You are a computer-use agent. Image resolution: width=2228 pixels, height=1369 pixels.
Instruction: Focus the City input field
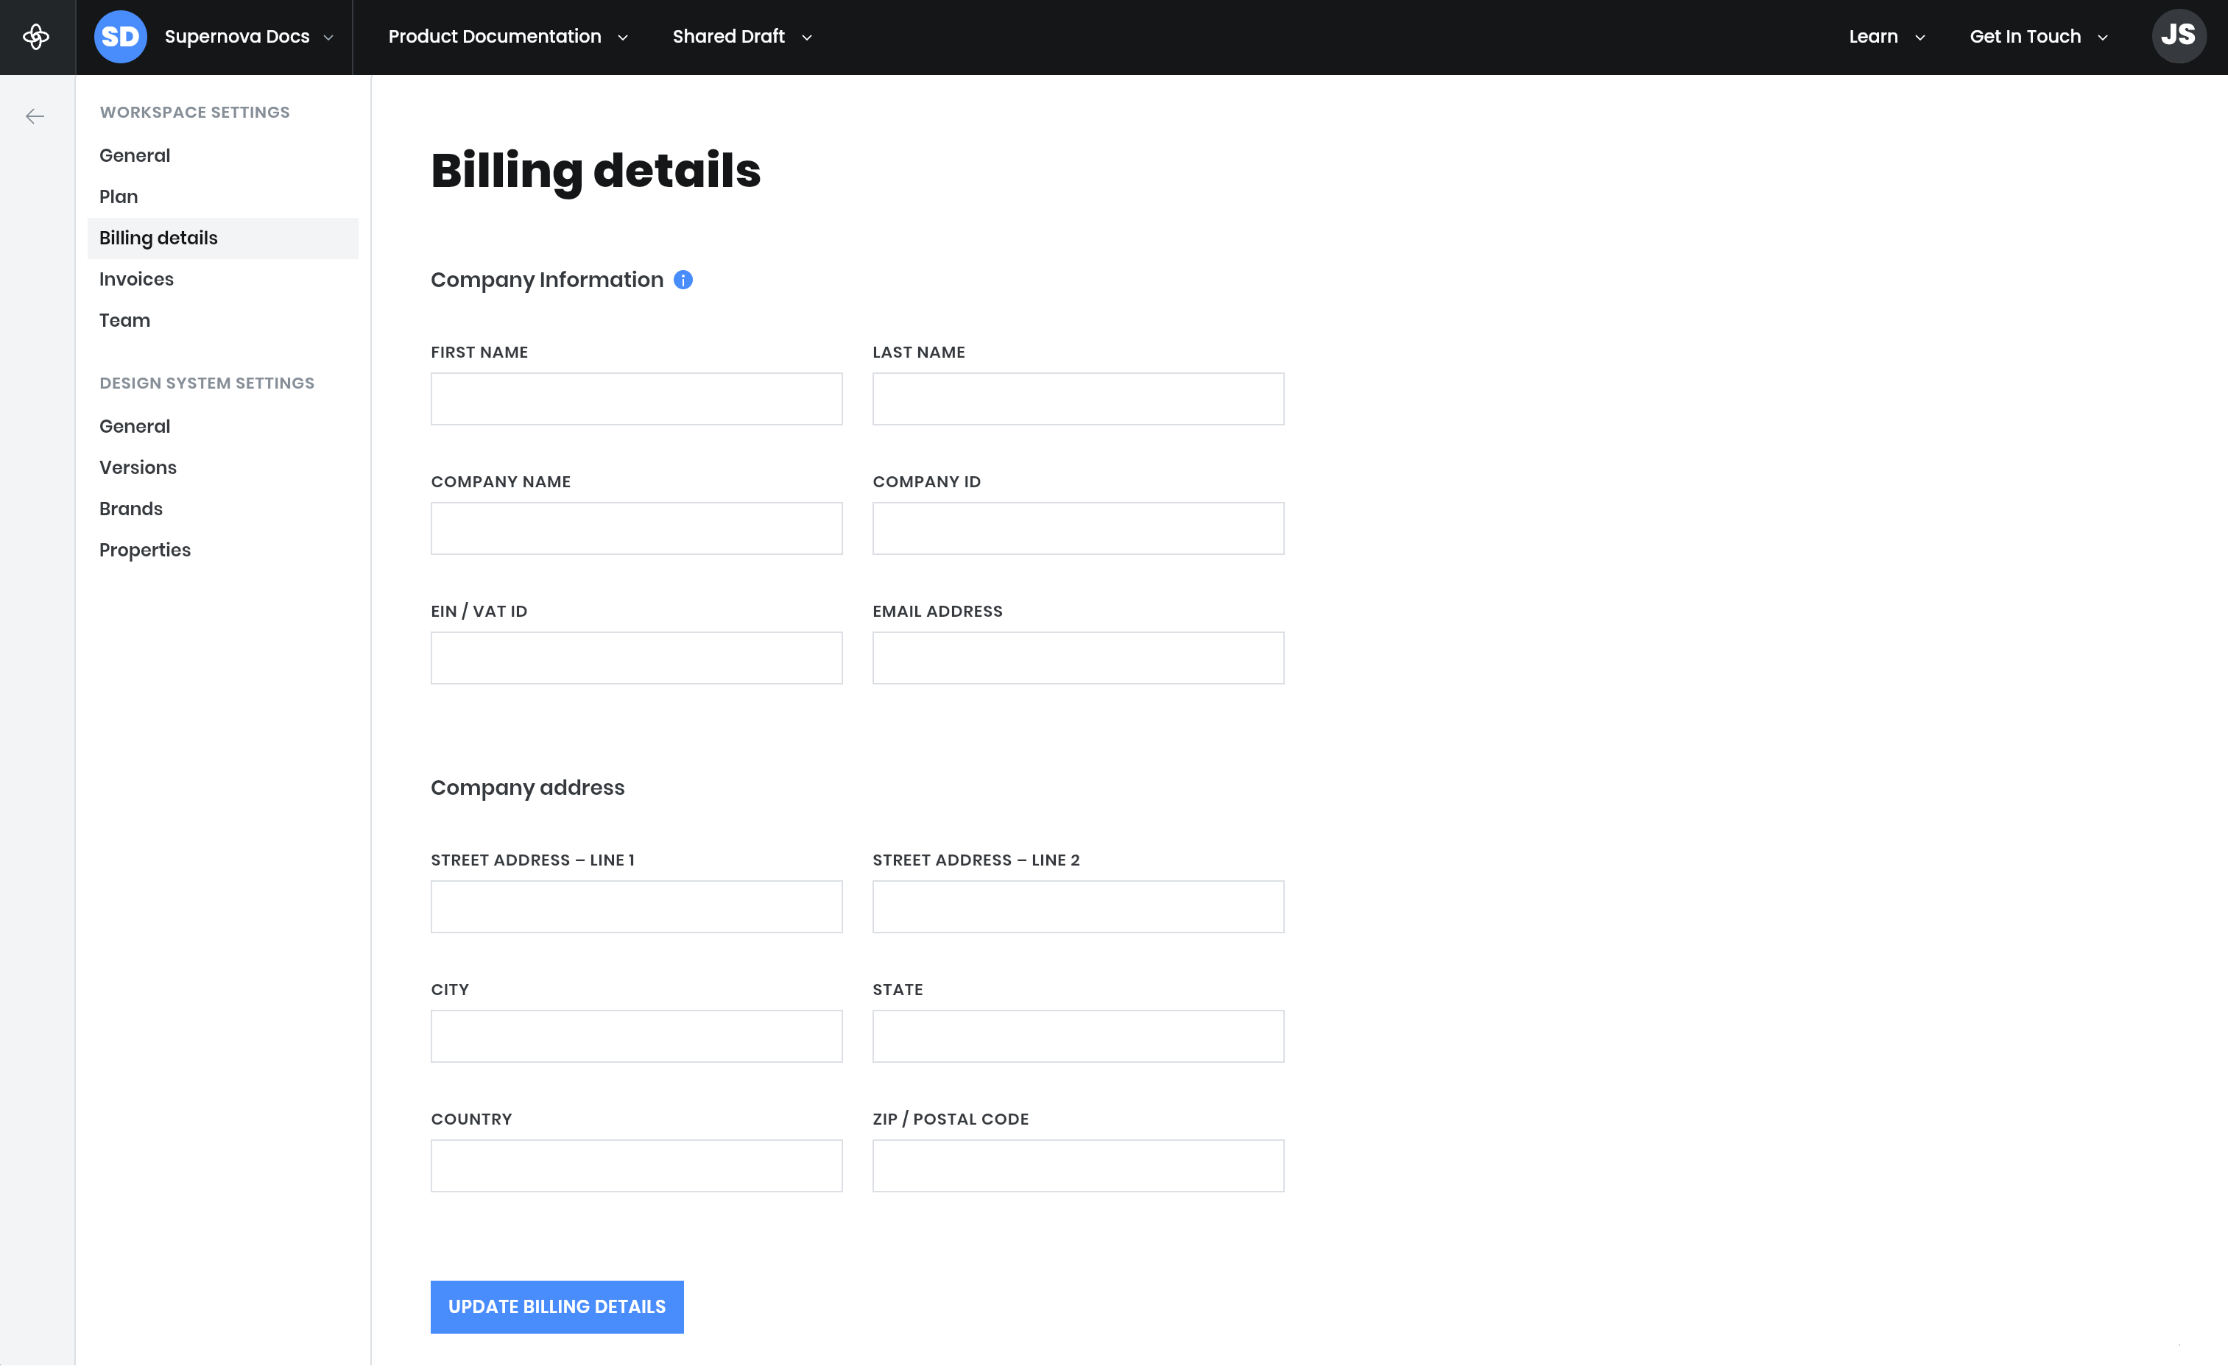pos(637,1036)
